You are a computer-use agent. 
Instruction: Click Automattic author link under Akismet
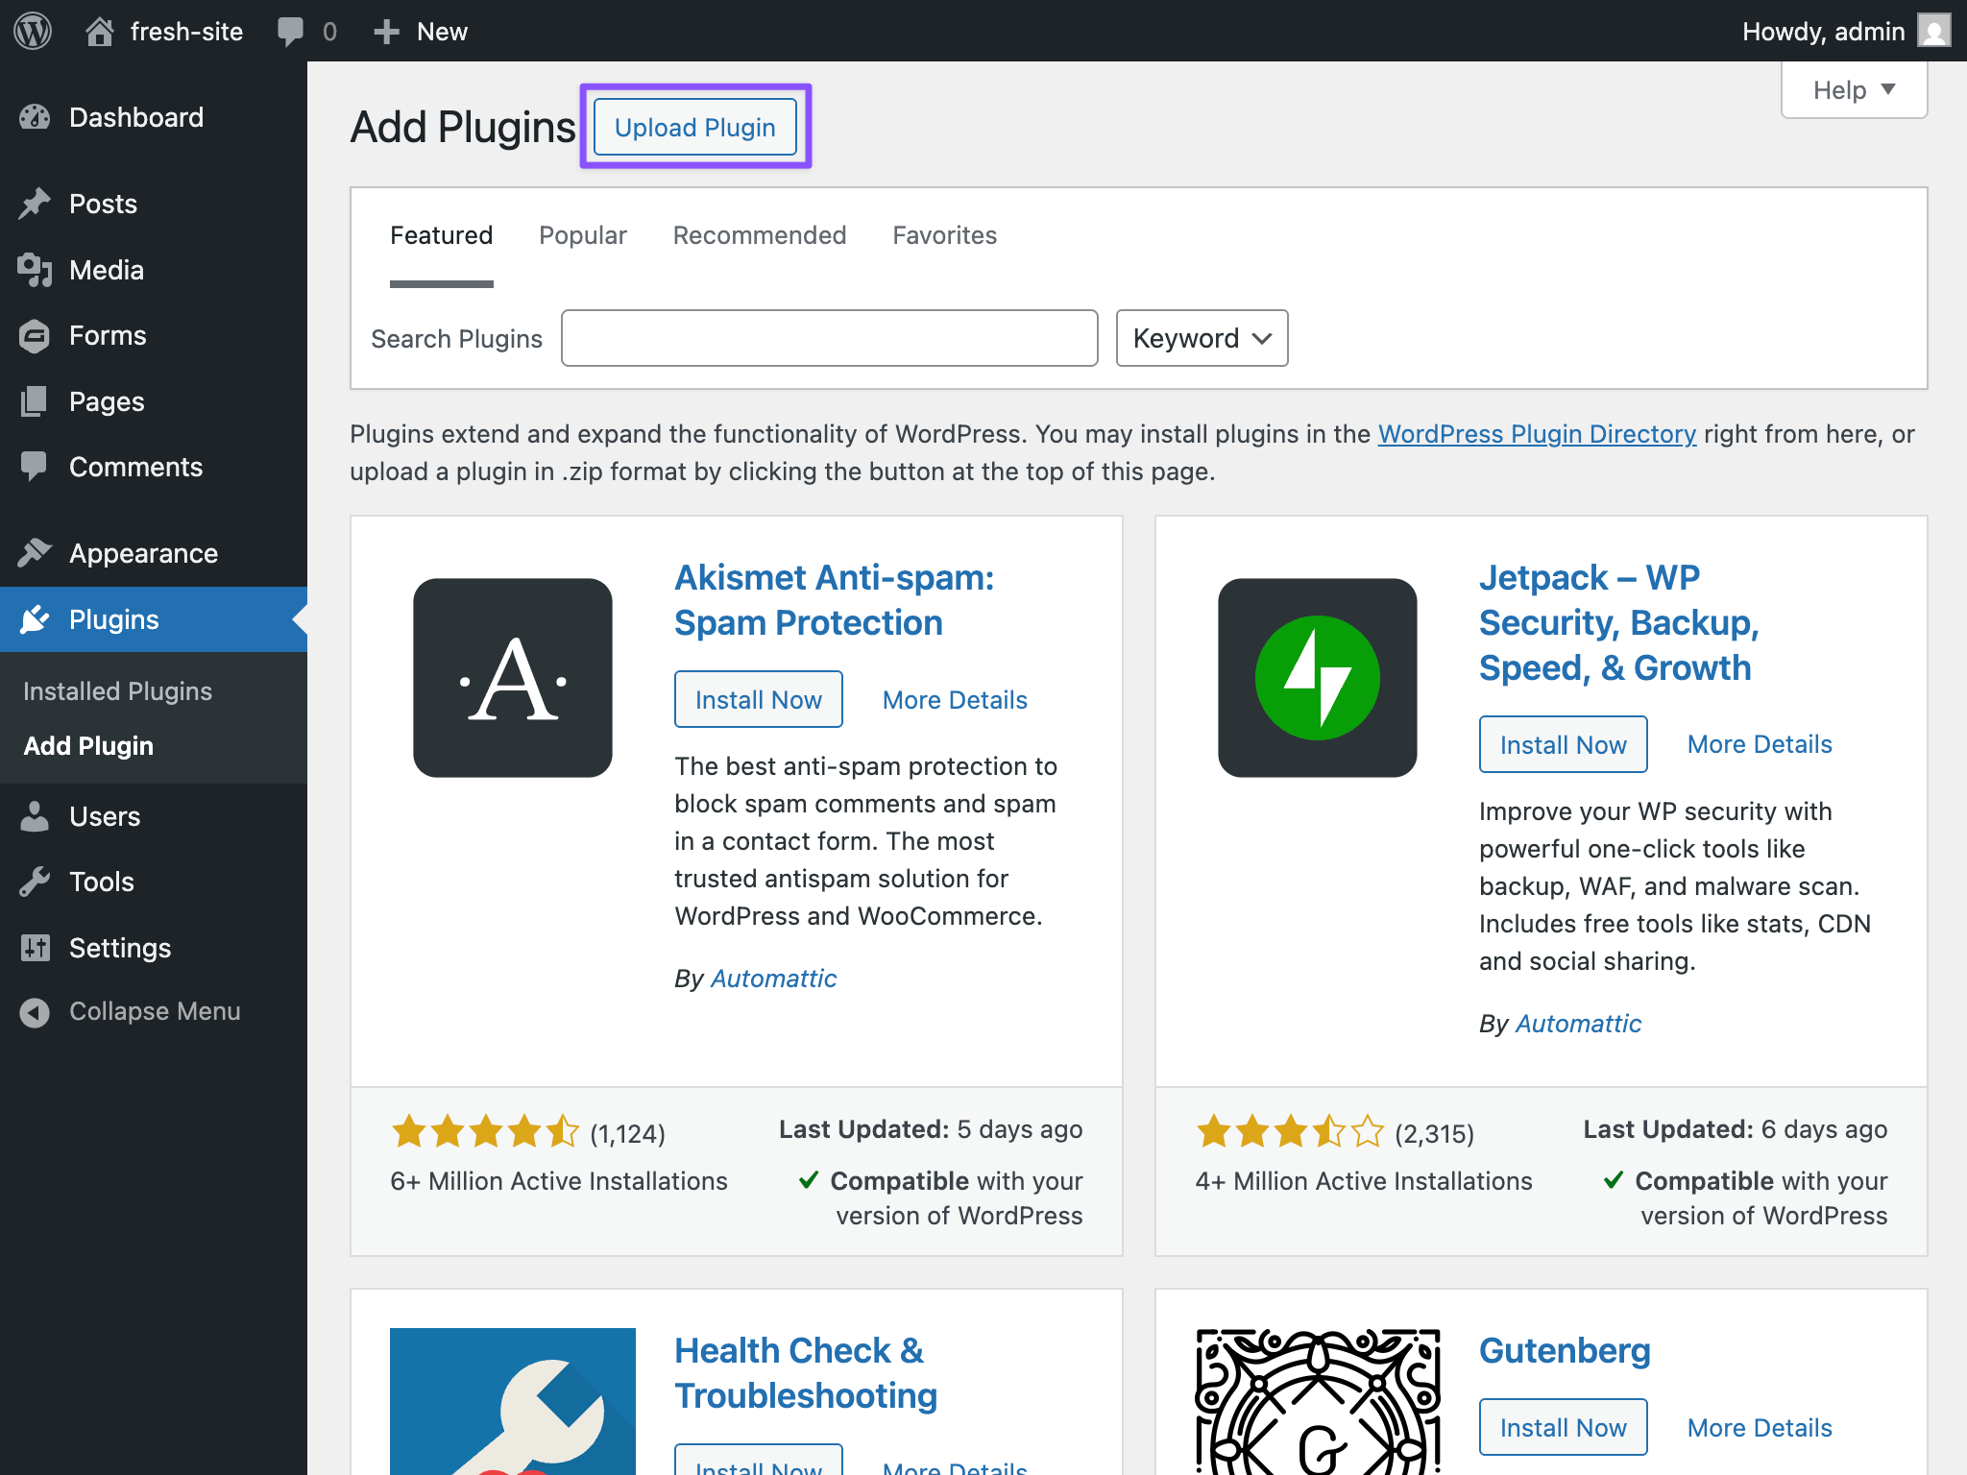774,979
